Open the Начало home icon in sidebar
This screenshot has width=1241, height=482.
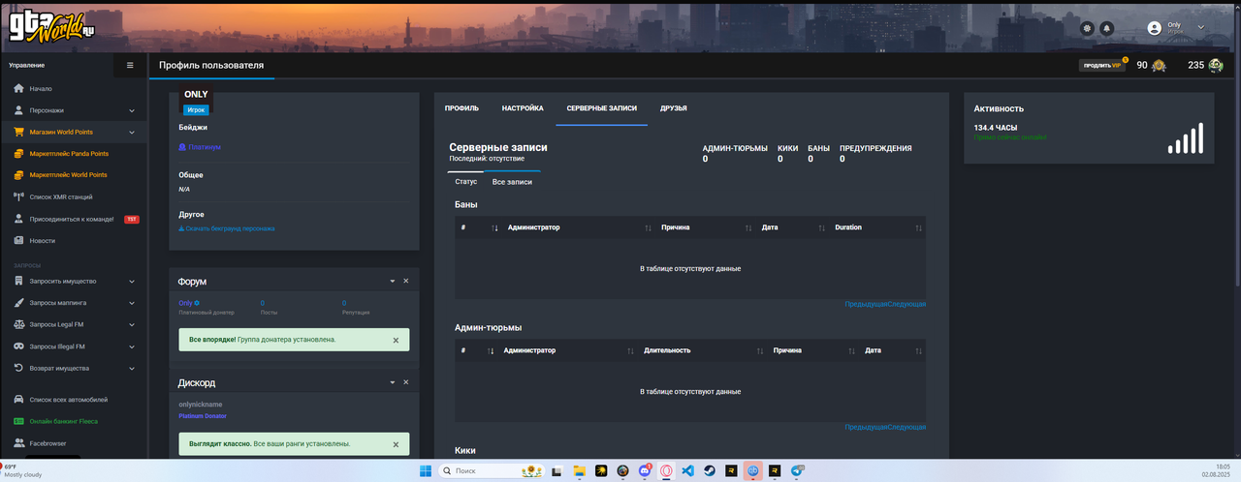tap(18, 88)
